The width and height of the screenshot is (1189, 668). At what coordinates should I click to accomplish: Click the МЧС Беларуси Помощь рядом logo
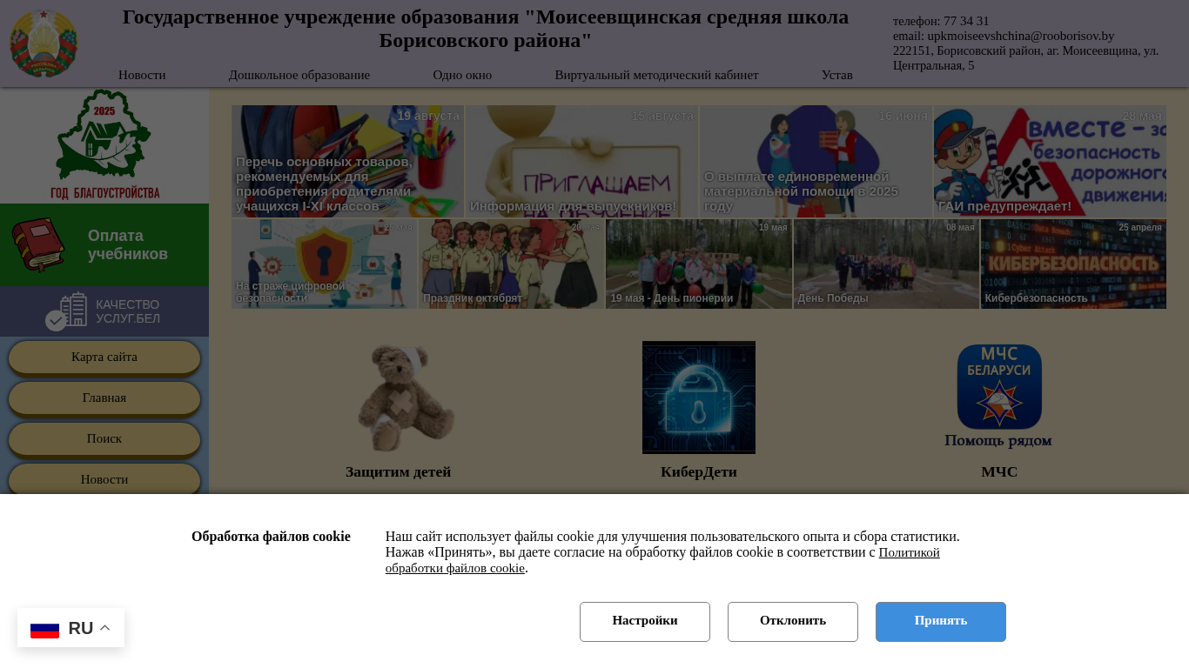click(x=998, y=397)
